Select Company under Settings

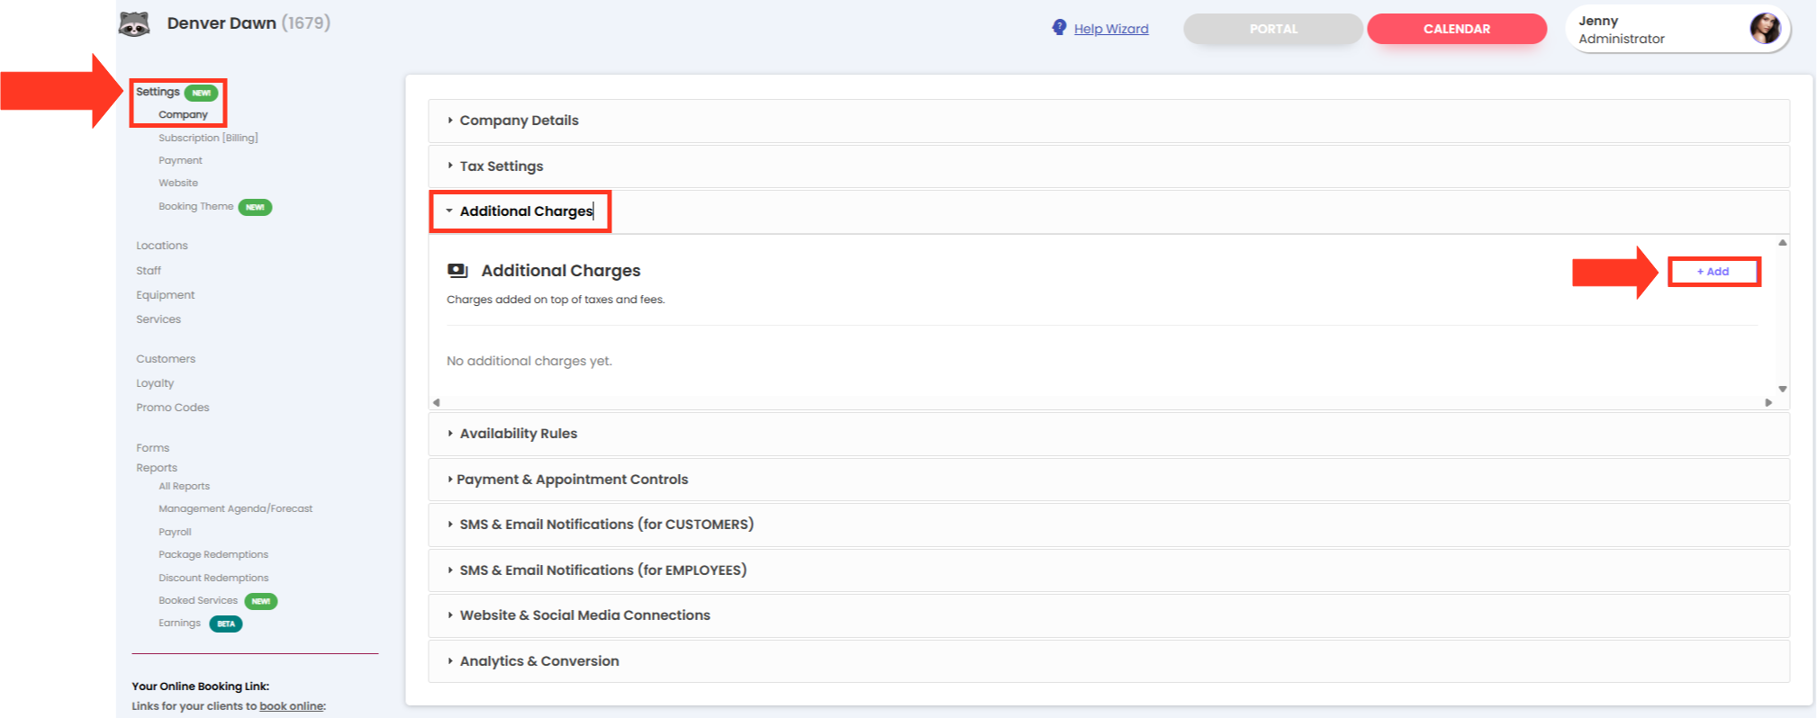tap(183, 114)
